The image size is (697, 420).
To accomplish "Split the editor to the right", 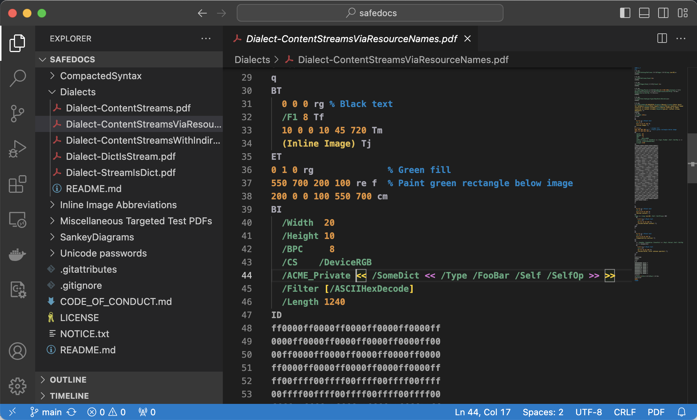I will pyautogui.click(x=662, y=38).
